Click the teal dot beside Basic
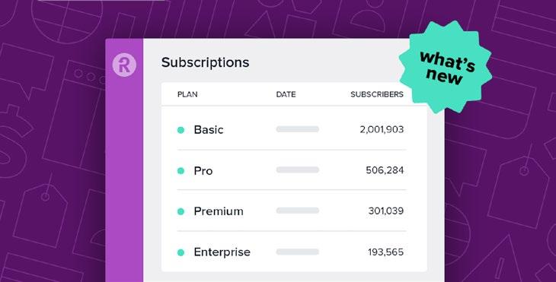This screenshot has height=282, width=556. 181,130
